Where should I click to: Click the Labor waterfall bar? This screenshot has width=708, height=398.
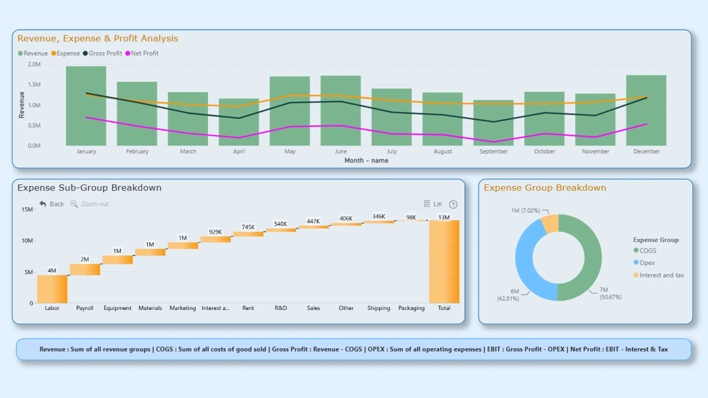click(52, 289)
